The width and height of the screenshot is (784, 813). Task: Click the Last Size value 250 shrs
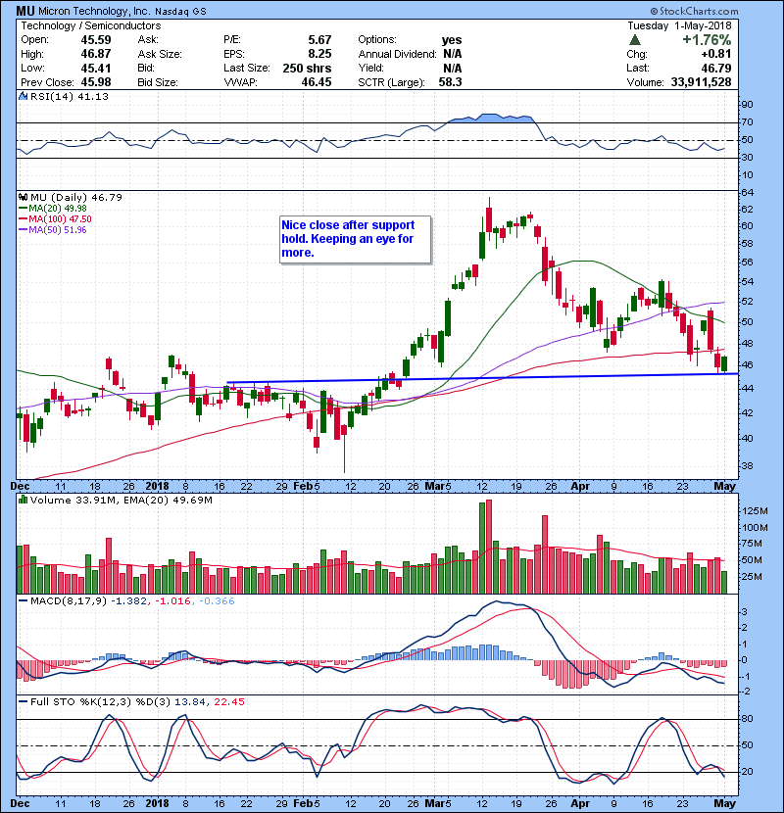(x=307, y=68)
